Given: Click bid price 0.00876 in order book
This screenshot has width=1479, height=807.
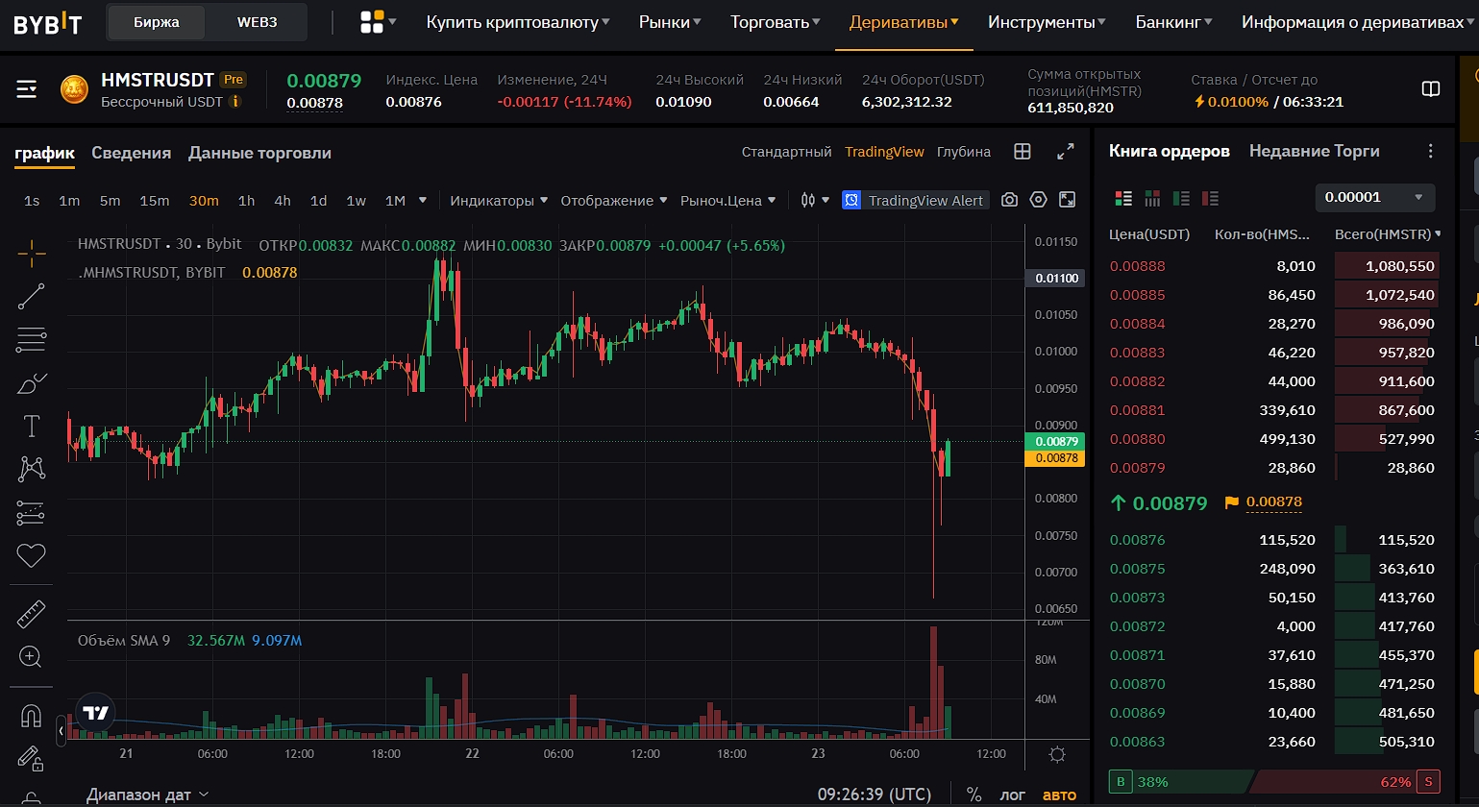Looking at the screenshot, I should point(1137,540).
